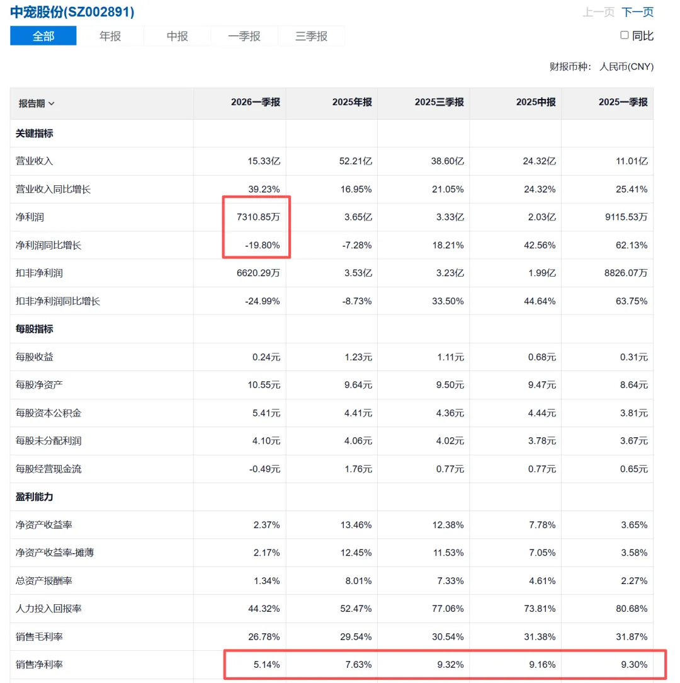Click the 盈利能力 section heading
Image resolution: width=680 pixels, height=683 pixels.
35,497
